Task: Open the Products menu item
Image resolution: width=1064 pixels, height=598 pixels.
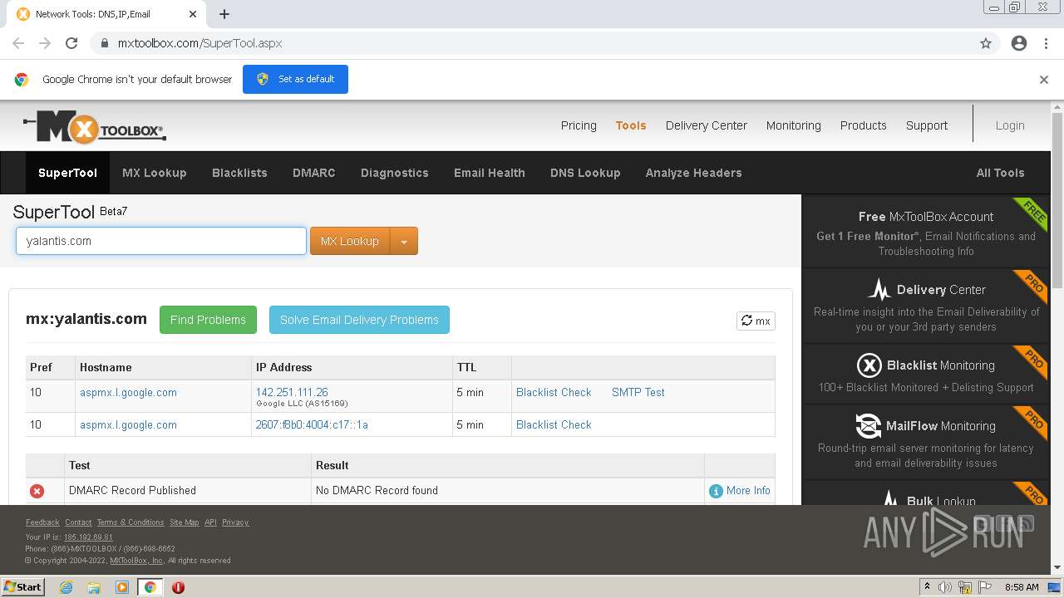Action: coord(864,125)
